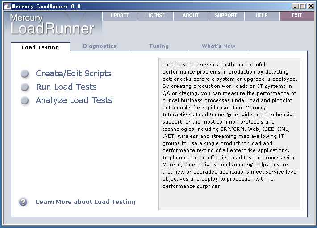
Task: Select the Load Testing tab
Action: 41,47
